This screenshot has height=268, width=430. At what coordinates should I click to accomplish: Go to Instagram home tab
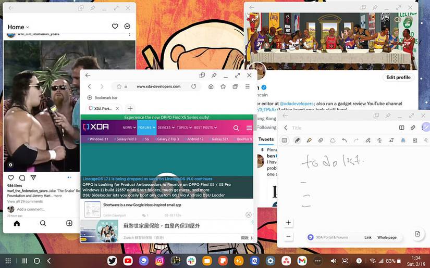(17, 223)
